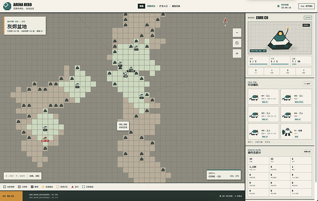
Task: Click the ACTIVE status badge
Action: tap(308, 18)
